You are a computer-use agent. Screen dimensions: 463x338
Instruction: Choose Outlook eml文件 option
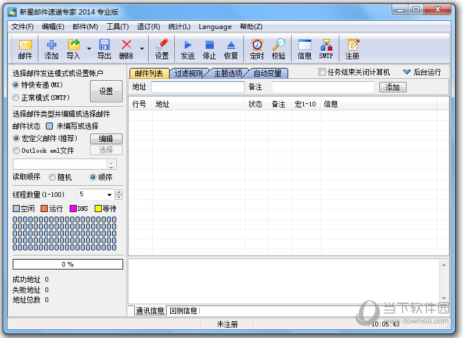[16, 150]
